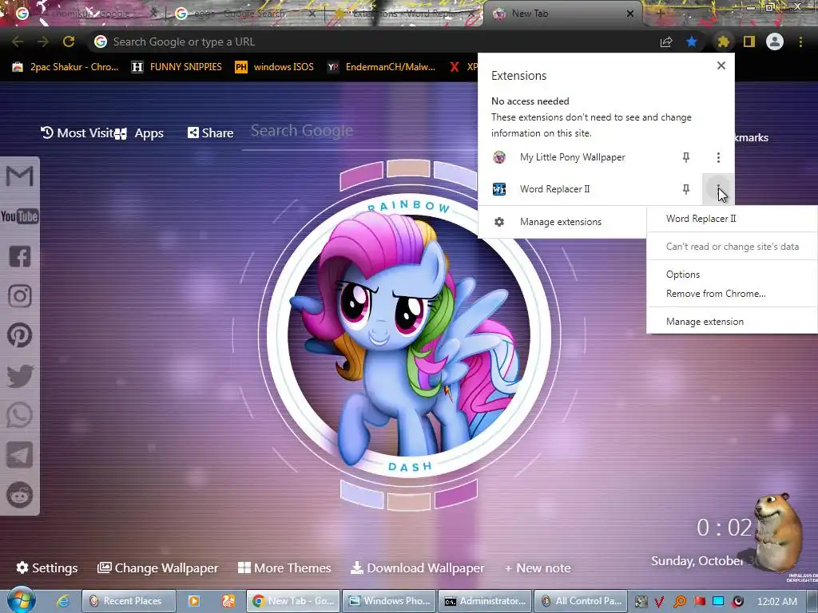818x613 pixels.
Task: Open EndermanCH/Malw... bookmark
Action: tap(381, 67)
